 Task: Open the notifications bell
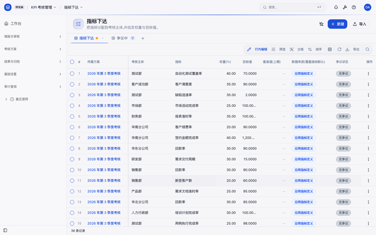click(336, 7)
